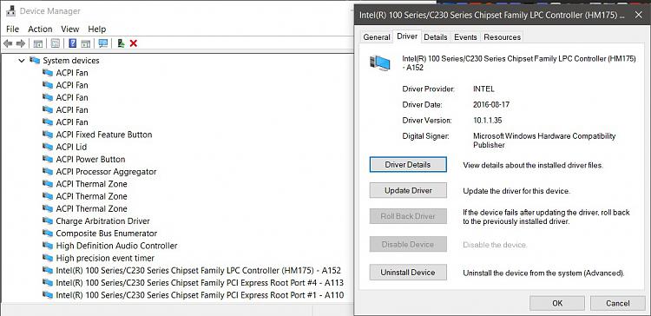The width and height of the screenshot is (651, 316).
Task: Click 'Update the driver for this device.' text
Action: pos(516,191)
